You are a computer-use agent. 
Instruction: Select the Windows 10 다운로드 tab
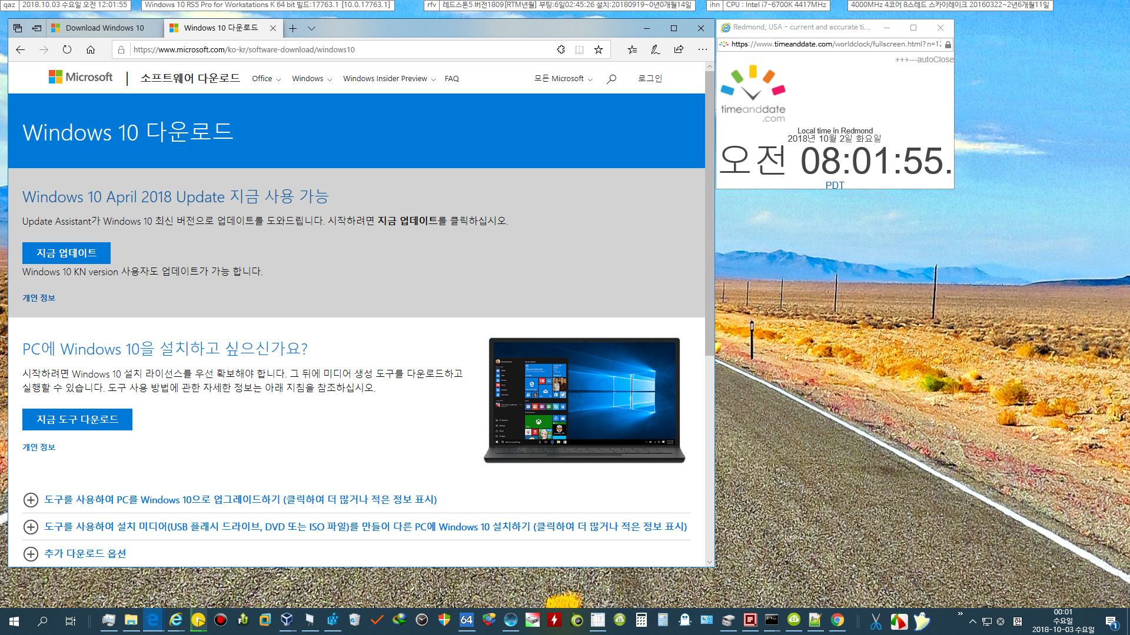coord(221,28)
